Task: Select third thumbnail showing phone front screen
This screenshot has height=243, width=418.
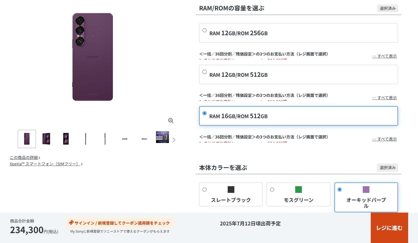Action: point(66,139)
